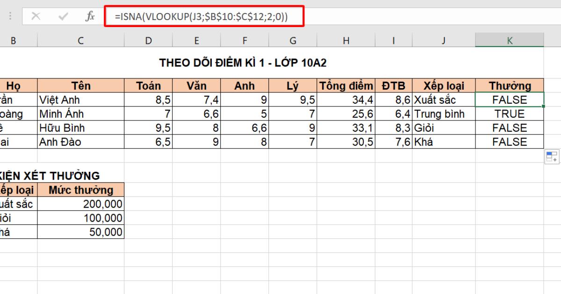
Task: Select column C by clicking its header
Action: 80,40
